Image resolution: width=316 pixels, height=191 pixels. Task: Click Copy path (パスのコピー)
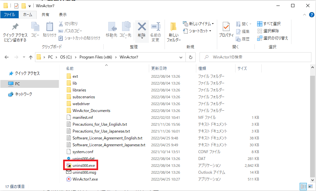click(70, 31)
